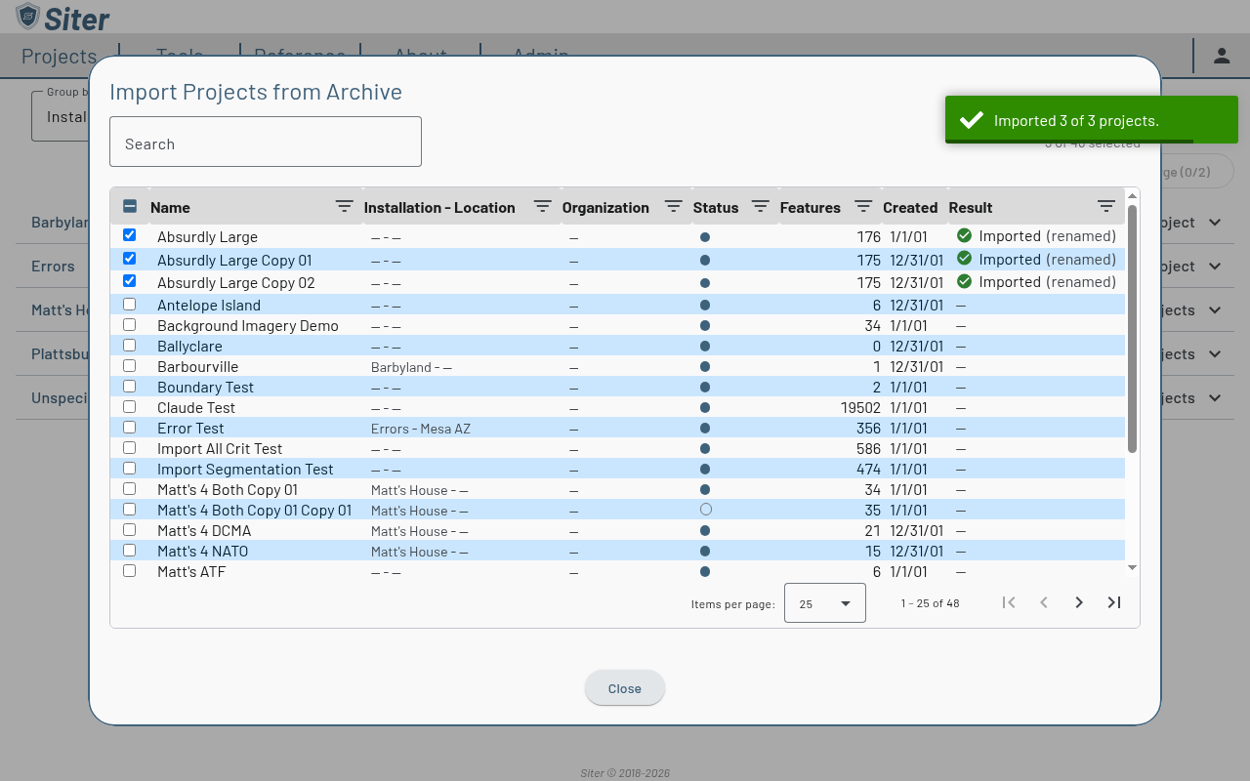Expand the Plattsburgh group chevron
This screenshot has height=781, width=1250.
(x=1215, y=354)
